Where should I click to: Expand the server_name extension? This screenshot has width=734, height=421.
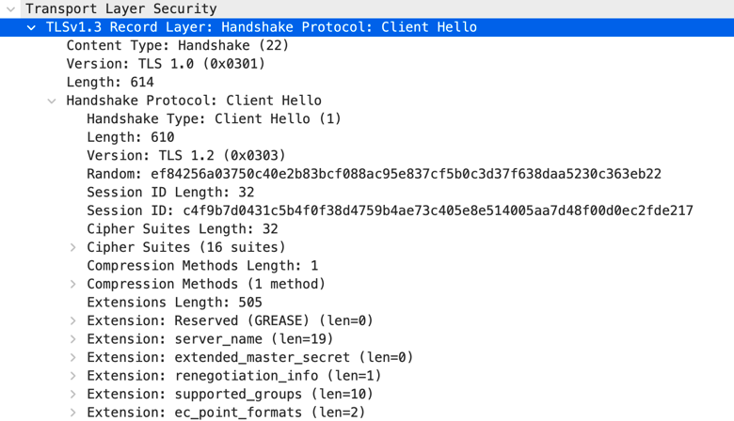click(73, 338)
